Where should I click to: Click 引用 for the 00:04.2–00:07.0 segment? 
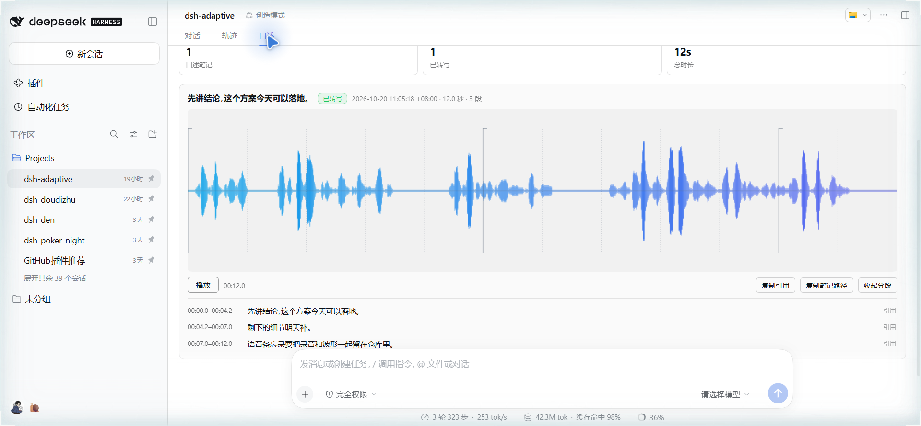[x=889, y=327]
